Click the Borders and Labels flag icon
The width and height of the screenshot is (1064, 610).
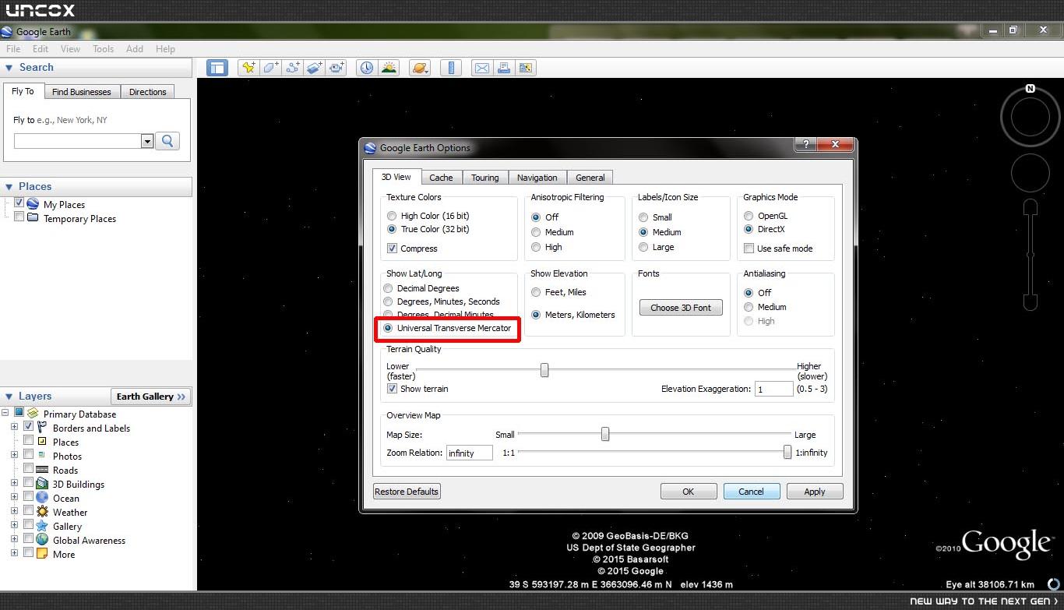coord(42,428)
